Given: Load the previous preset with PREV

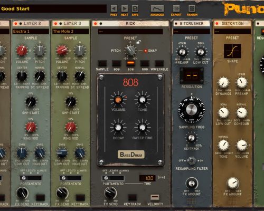Looking at the screenshot, I should [x=114, y=8].
